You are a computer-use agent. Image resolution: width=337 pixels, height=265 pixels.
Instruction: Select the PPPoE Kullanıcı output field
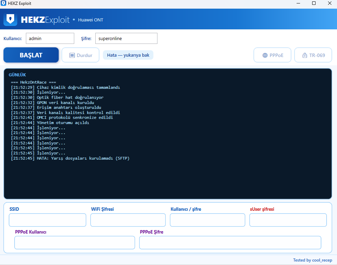(x=75, y=243)
